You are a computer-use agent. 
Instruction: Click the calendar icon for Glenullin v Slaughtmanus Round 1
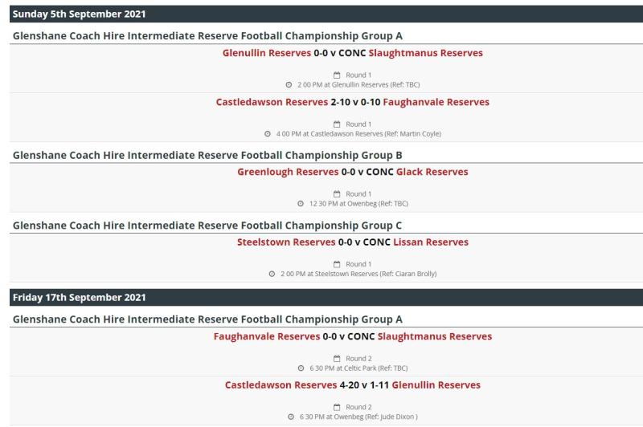[x=337, y=75]
